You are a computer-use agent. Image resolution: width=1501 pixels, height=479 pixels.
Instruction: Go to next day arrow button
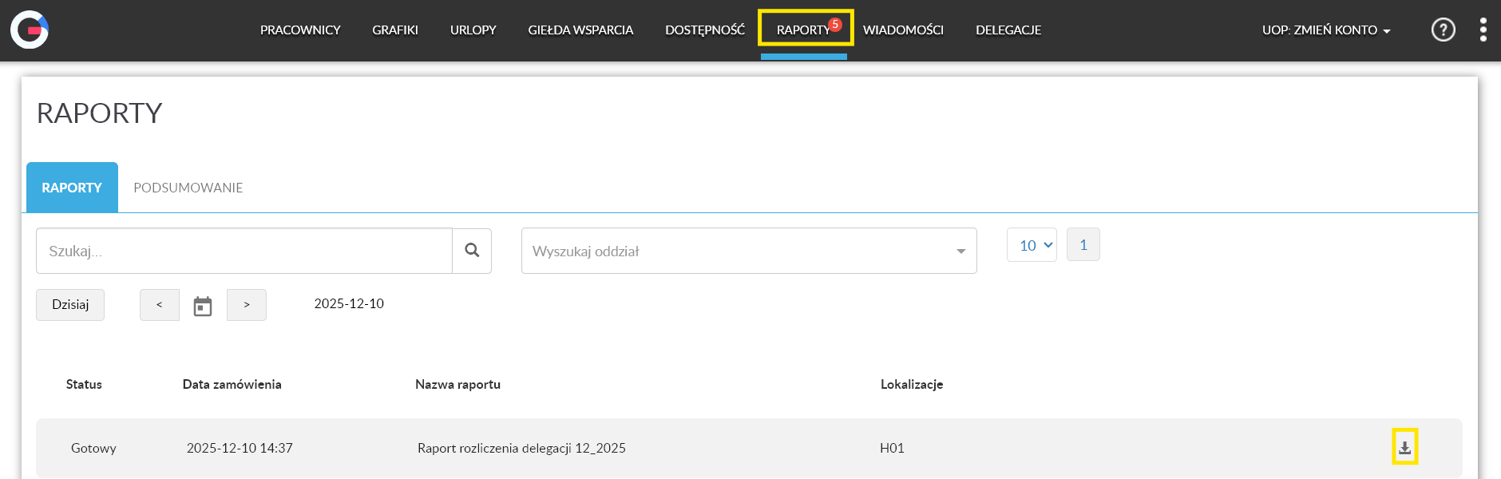[x=247, y=305]
